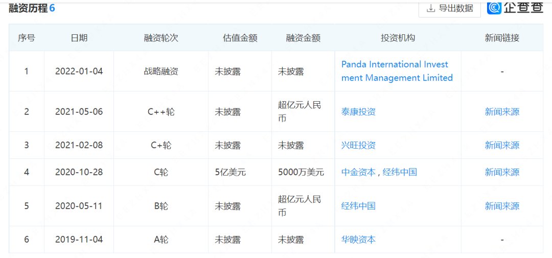Open 新闻来源 link for the C++轮 row
Screen dimensions: 552x258
click(x=502, y=112)
